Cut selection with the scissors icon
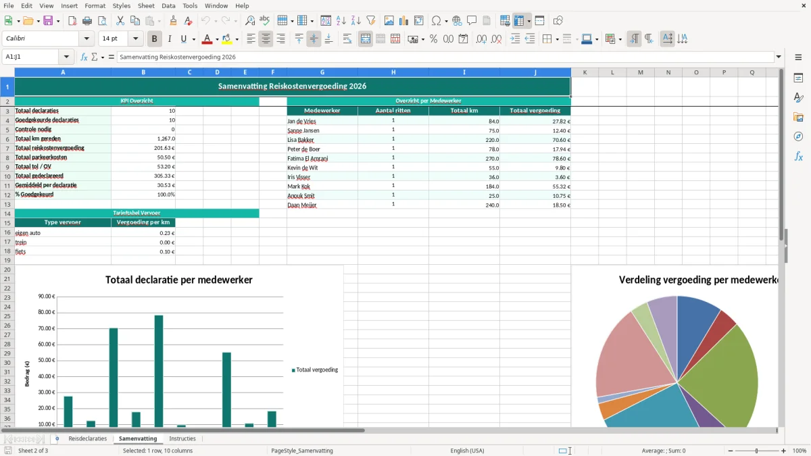The image size is (811, 456). point(120,21)
